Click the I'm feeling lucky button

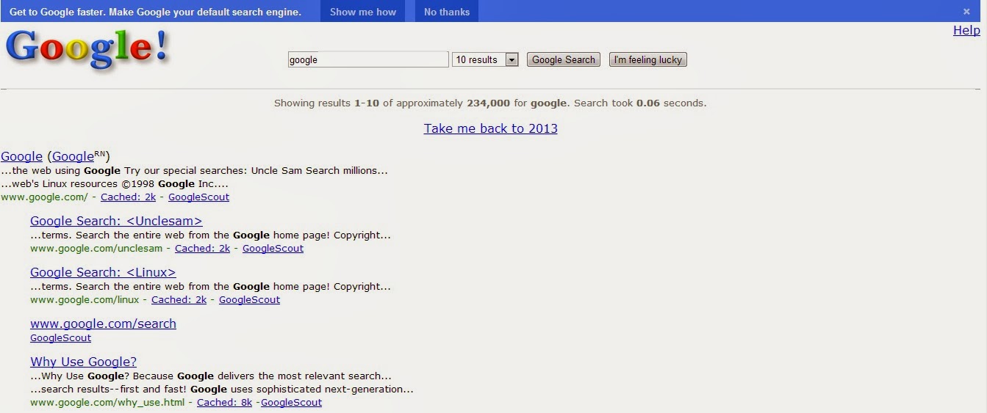[x=648, y=59]
